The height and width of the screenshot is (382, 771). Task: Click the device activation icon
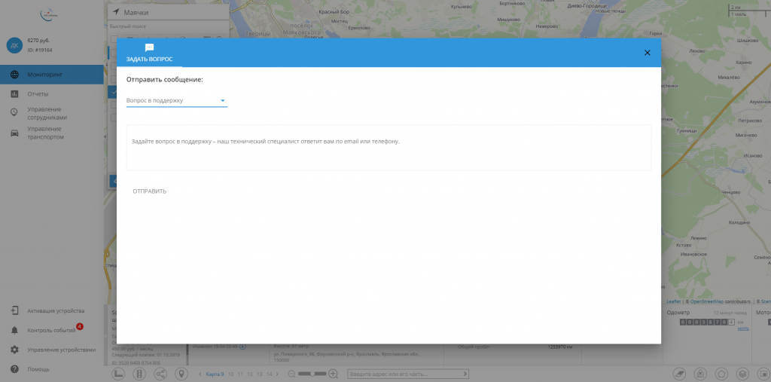pyautogui.click(x=15, y=310)
